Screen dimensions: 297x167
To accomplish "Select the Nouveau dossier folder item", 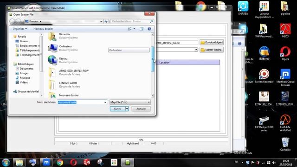I will click(x=69, y=95).
